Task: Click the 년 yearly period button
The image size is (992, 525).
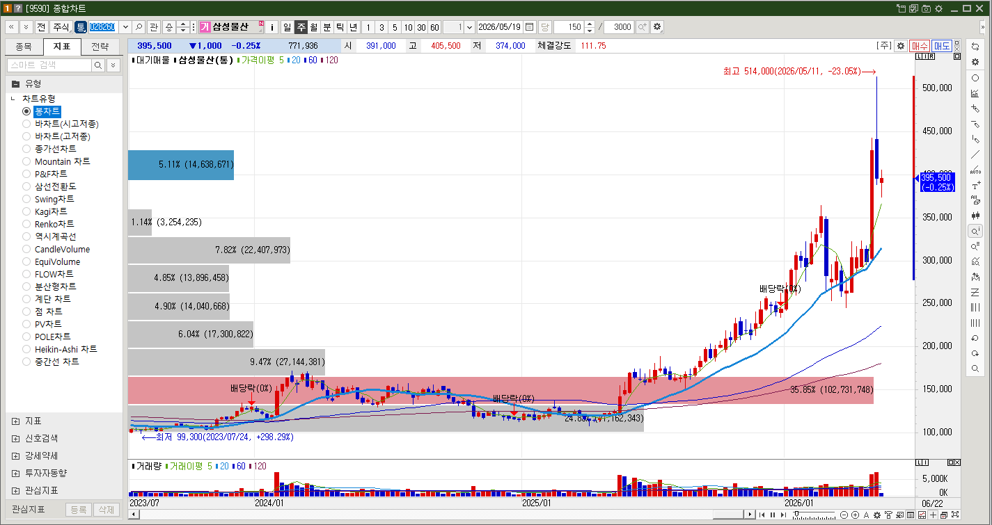Action: [353, 27]
